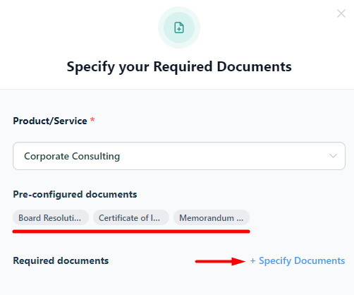The image size is (354, 295).
Task: Click the green document-plus icon at top
Action: pyautogui.click(x=179, y=28)
